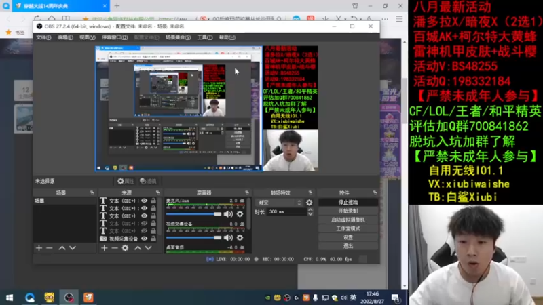Open the OBS icon in the Windows taskbar

click(69, 298)
